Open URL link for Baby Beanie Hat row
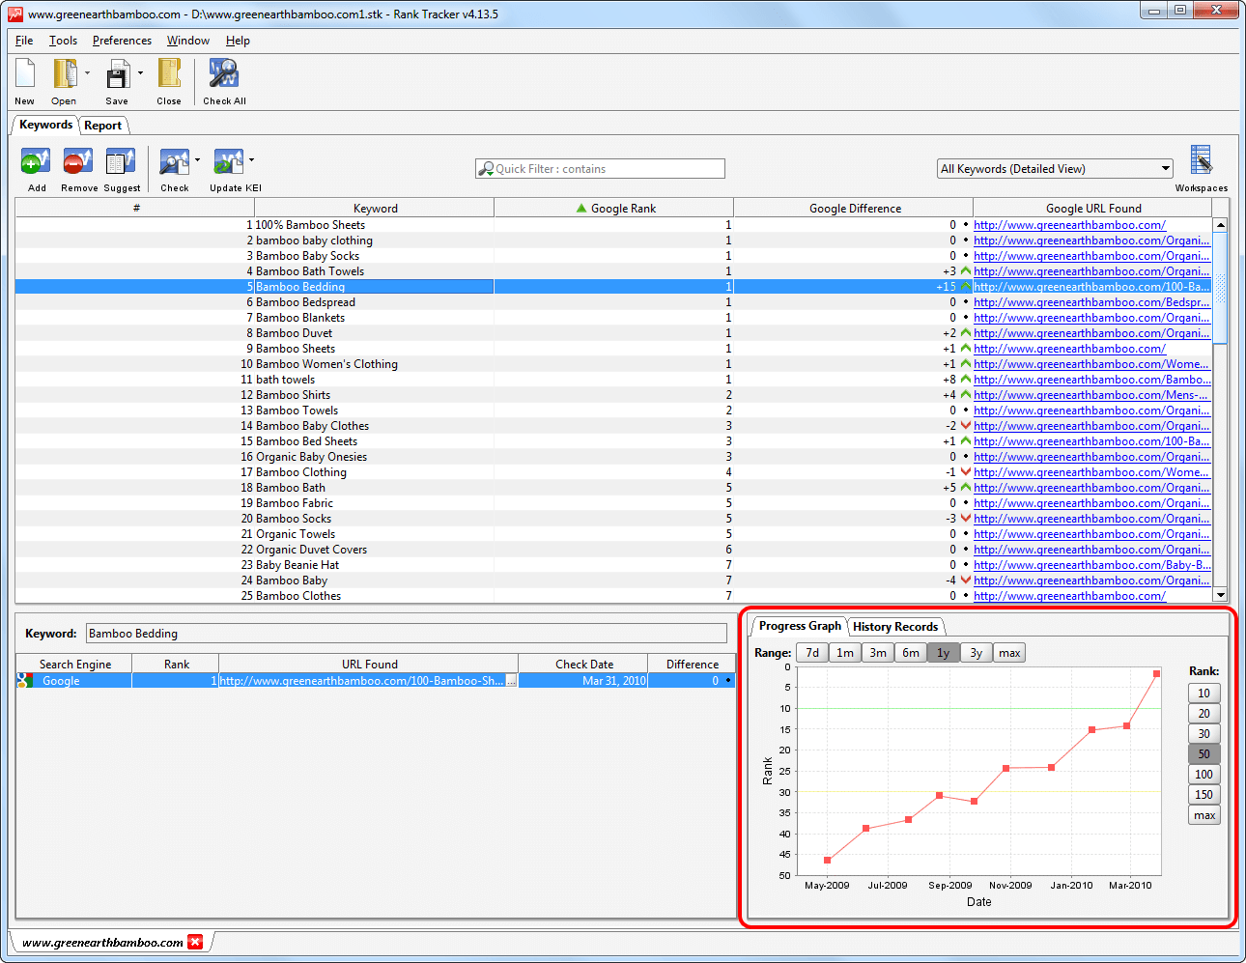 [x=1091, y=565]
